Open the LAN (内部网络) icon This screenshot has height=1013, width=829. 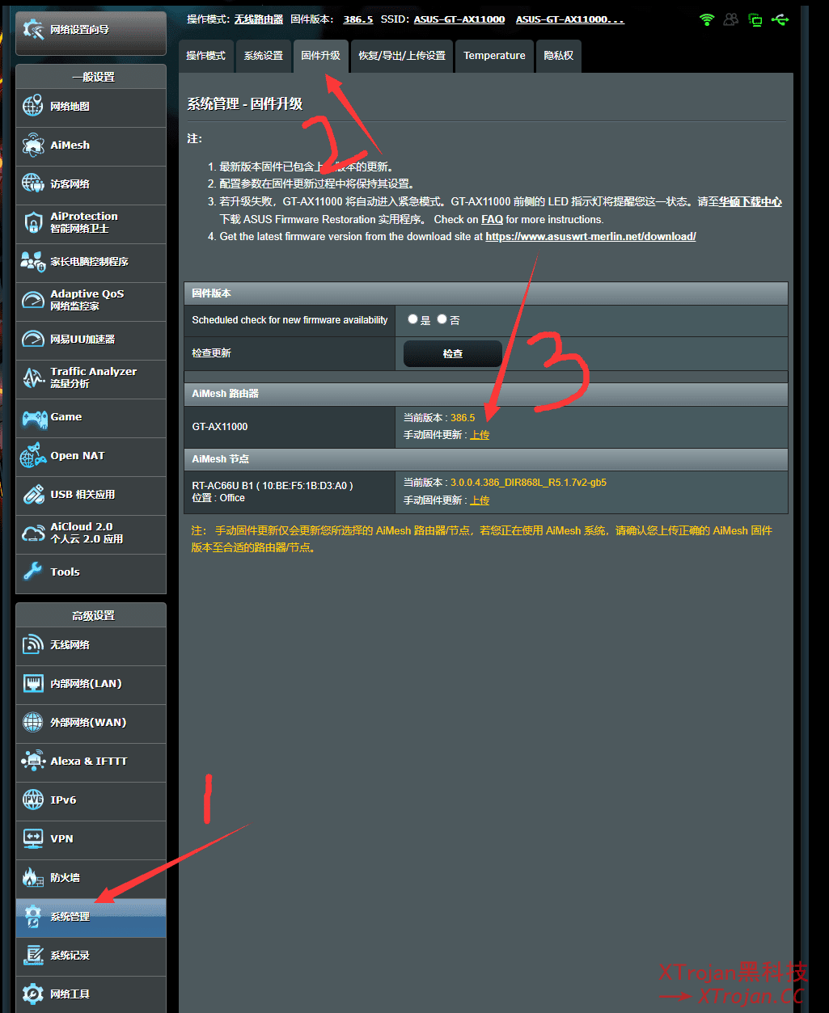[x=33, y=683]
